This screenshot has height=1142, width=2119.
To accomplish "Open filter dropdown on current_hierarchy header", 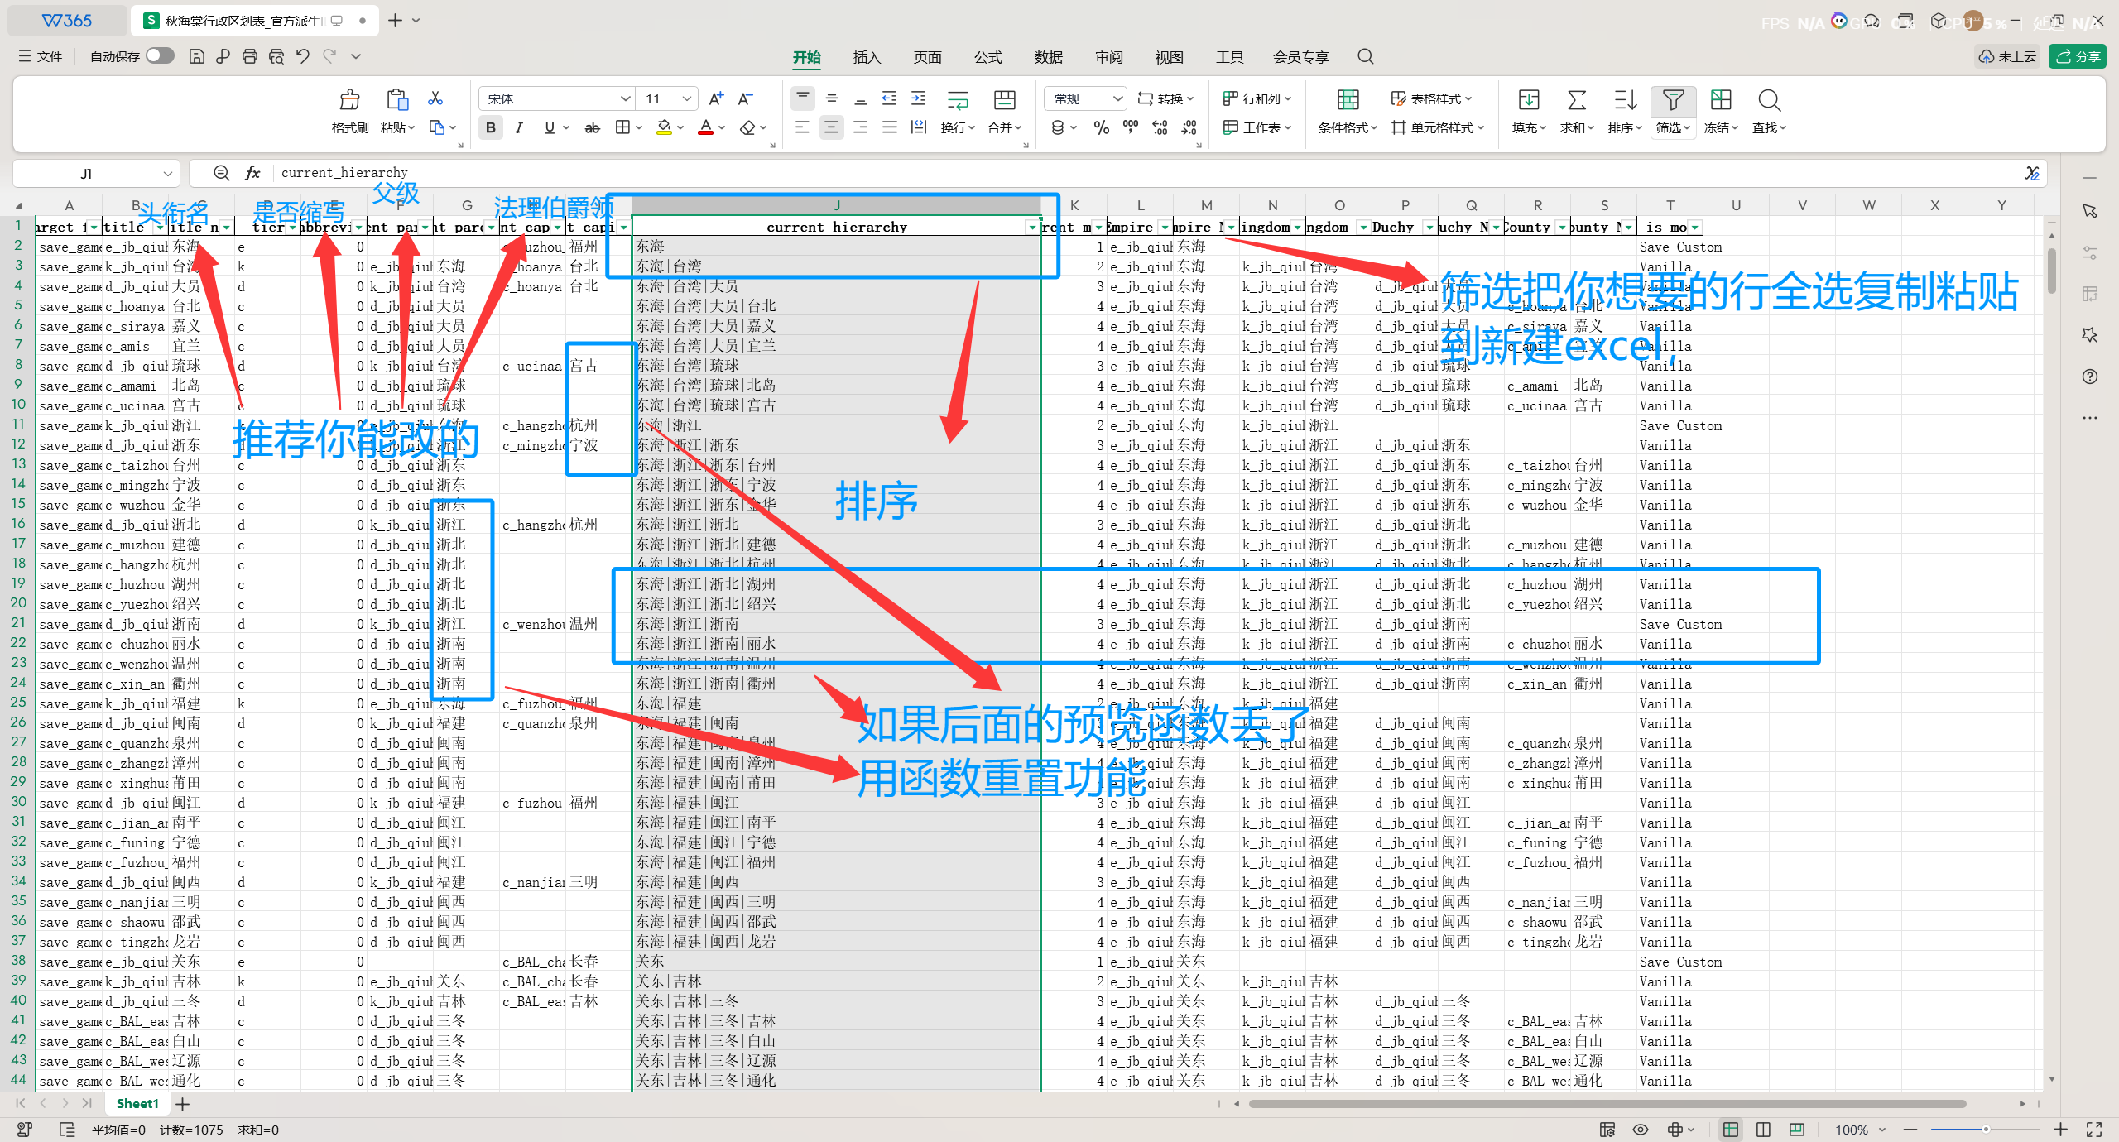I will (1032, 227).
